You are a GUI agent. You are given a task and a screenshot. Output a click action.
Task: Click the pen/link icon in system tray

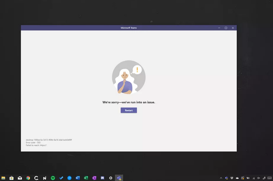click(x=264, y=178)
